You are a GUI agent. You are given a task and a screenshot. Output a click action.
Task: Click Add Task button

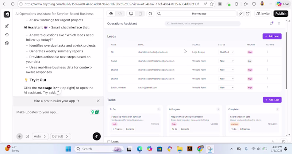[272, 100]
